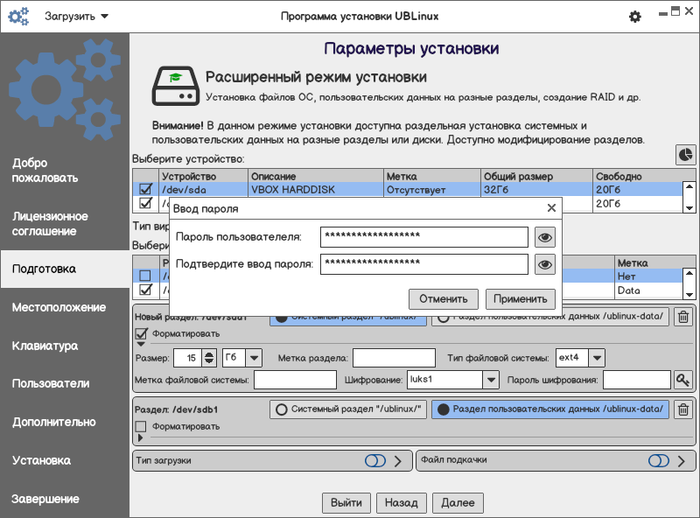
Task: Uncheck the /dev/sda device checkbox
Action: coord(146,189)
